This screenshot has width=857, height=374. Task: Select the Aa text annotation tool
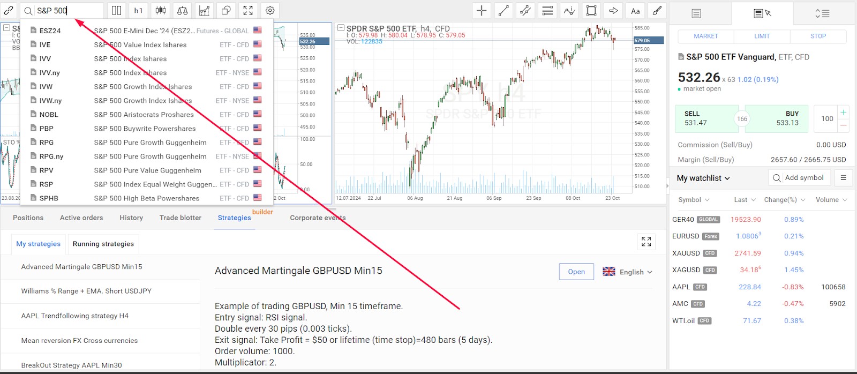(x=635, y=10)
